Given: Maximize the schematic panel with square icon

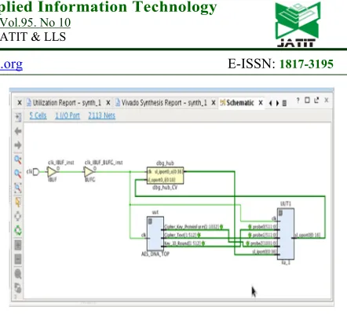Looking at the screenshot, I should coord(307,100).
